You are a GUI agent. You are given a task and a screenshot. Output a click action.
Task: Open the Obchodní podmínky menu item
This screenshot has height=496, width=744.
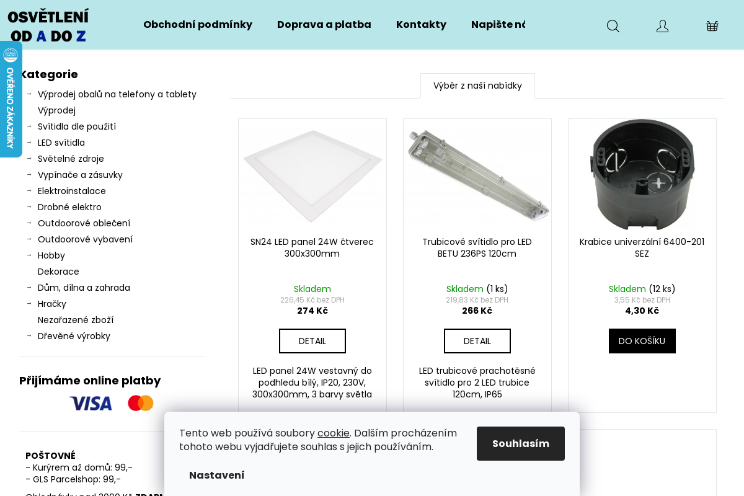[x=198, y=25]
